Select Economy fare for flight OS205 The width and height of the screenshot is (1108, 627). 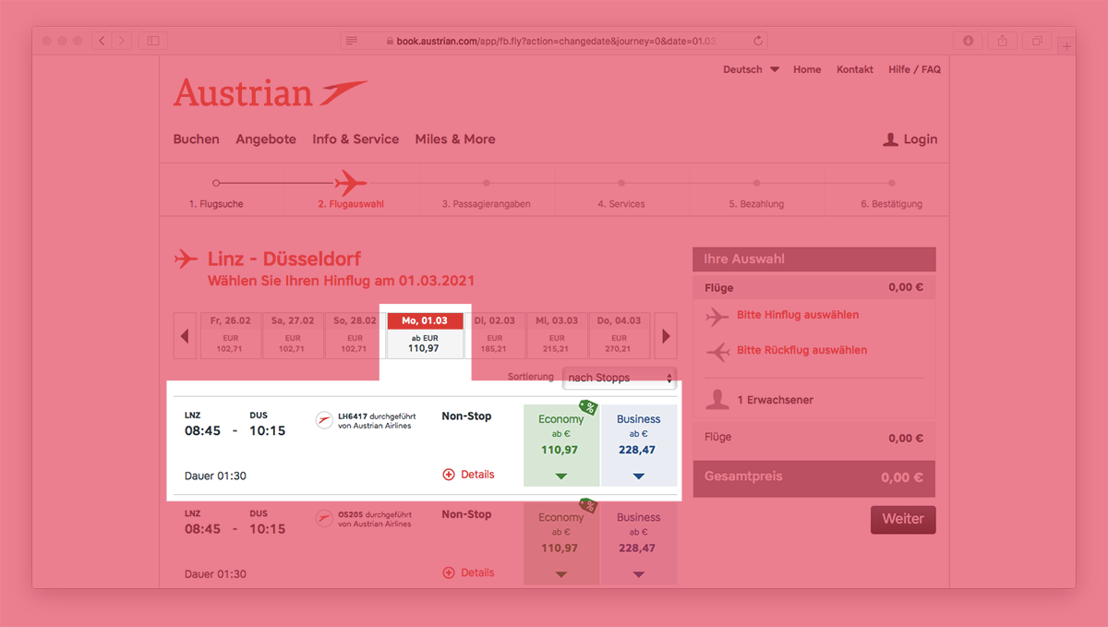561,543
